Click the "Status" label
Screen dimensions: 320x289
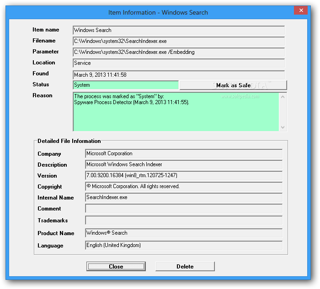click(x=41, y=84)
